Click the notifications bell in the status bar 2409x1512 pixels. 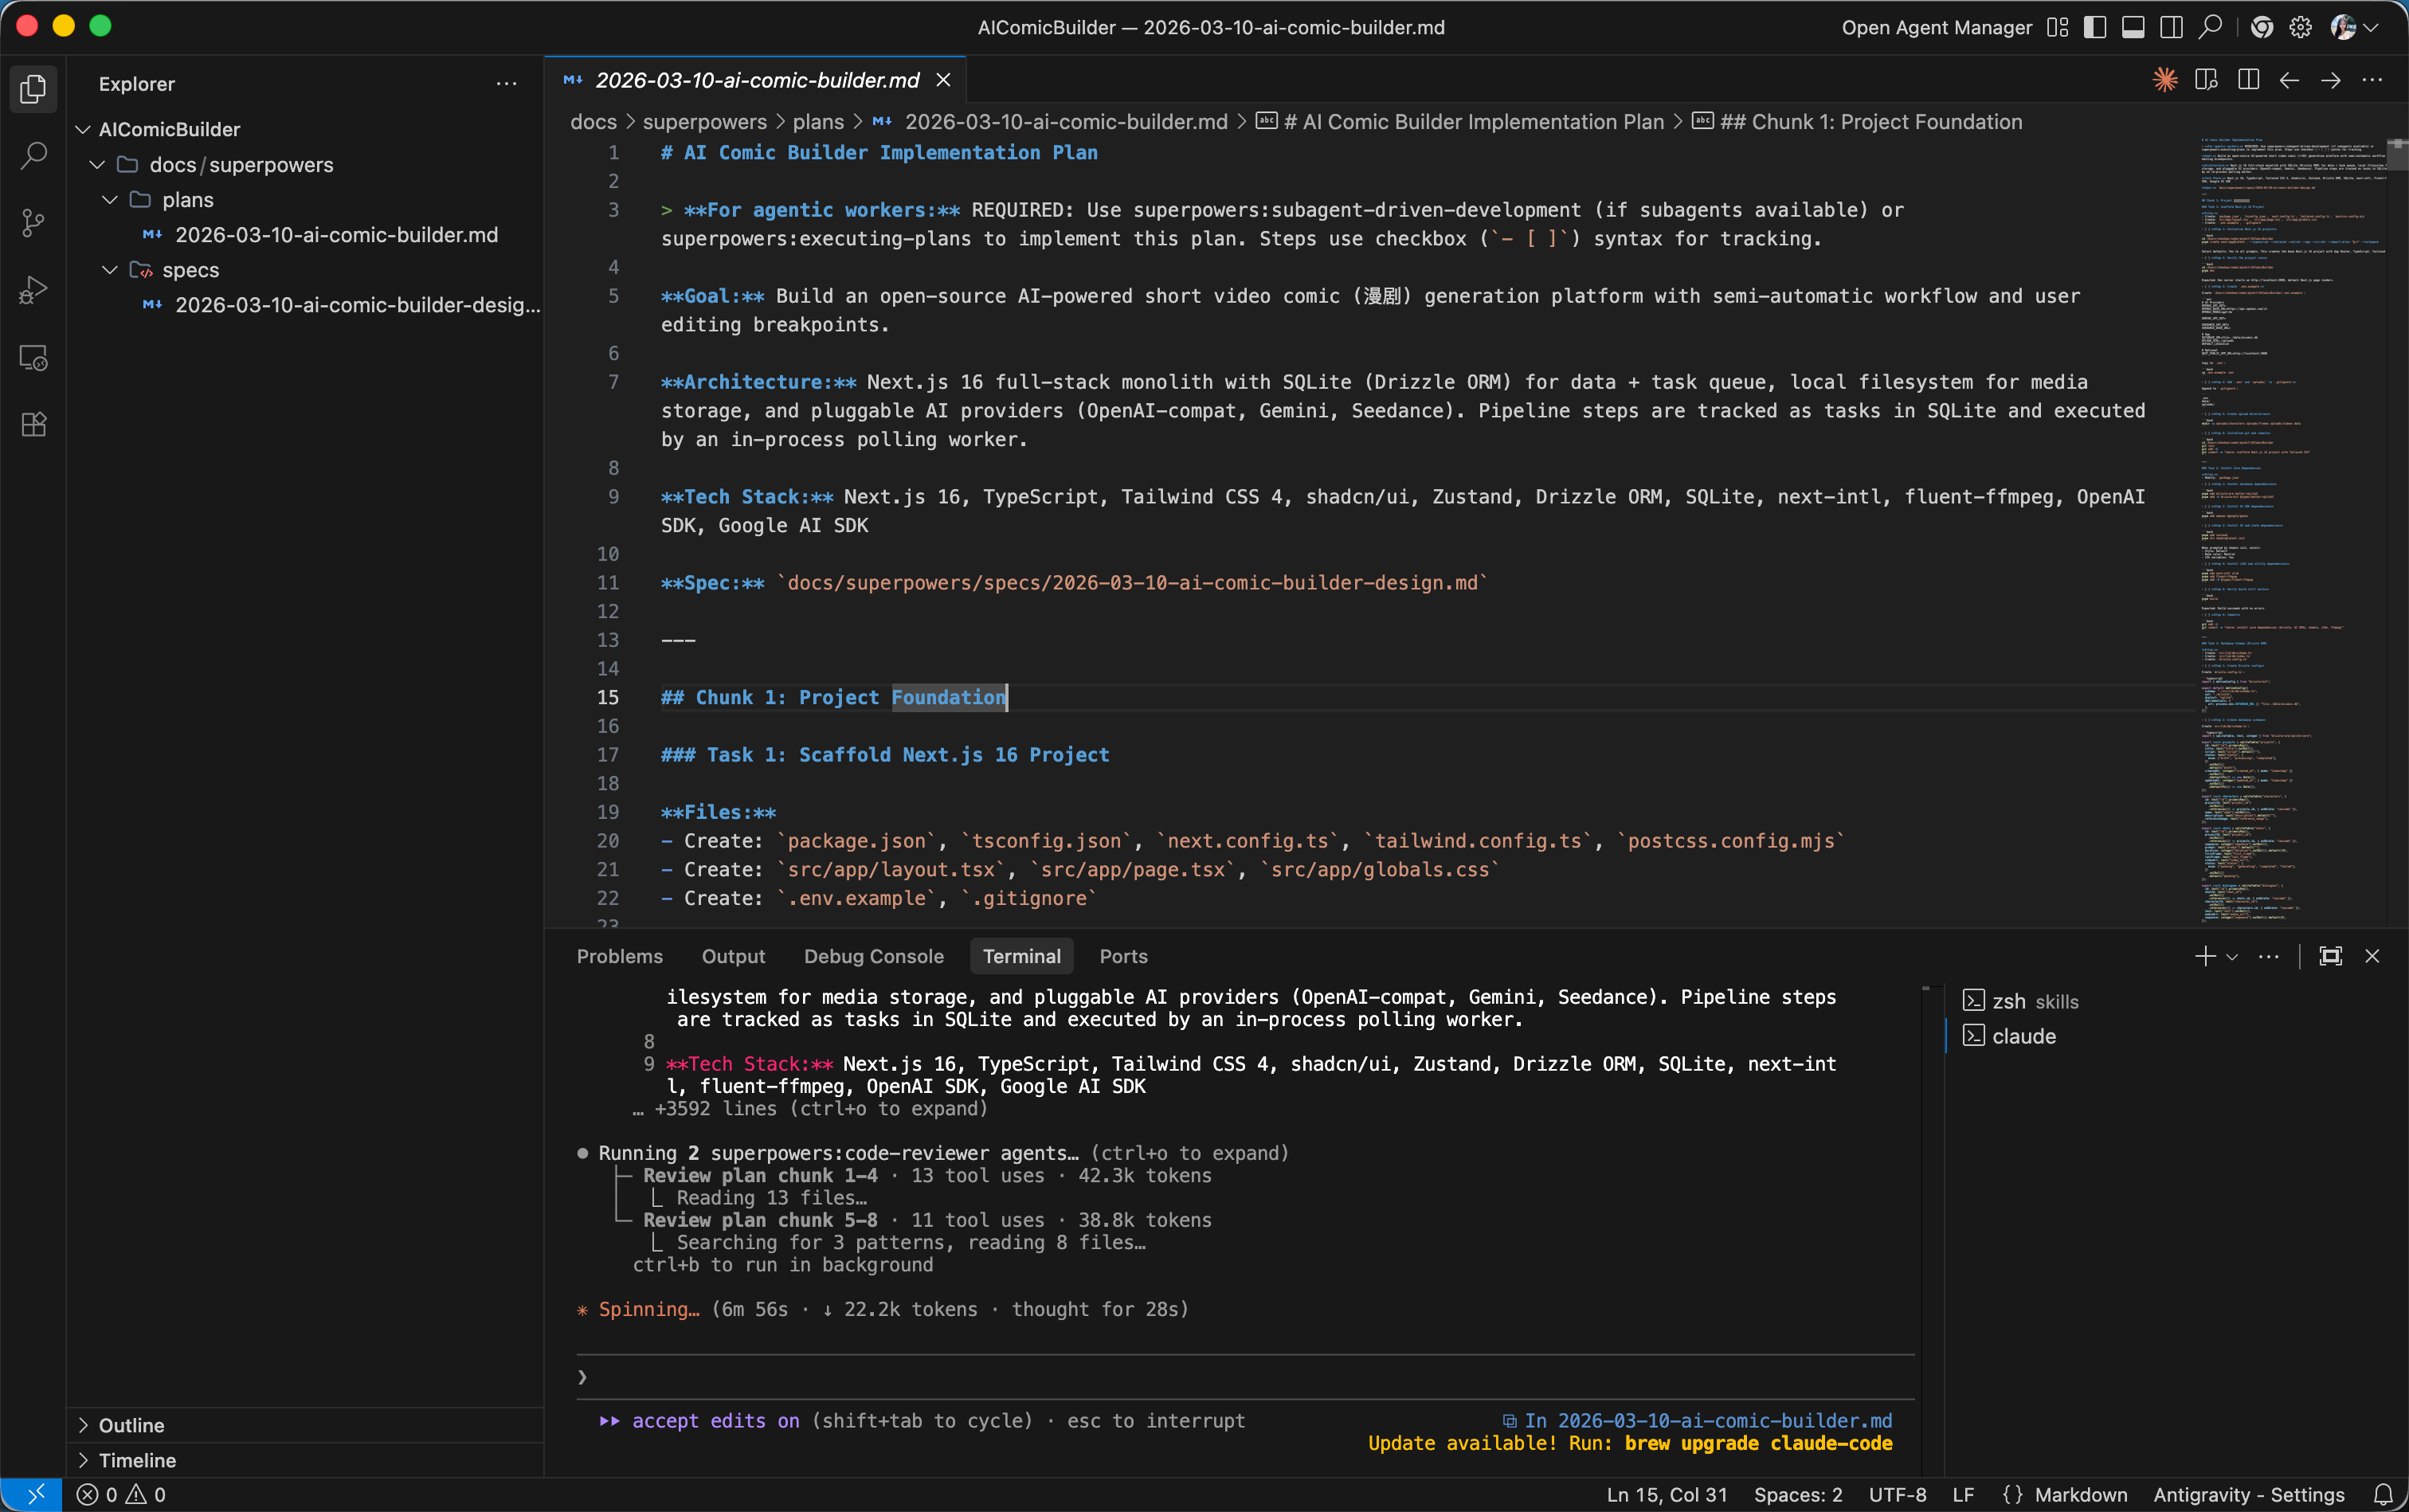[x=2383, y=1494]
